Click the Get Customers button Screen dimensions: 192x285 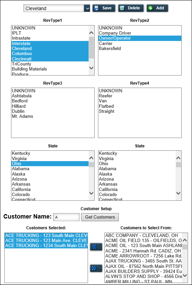100,217
